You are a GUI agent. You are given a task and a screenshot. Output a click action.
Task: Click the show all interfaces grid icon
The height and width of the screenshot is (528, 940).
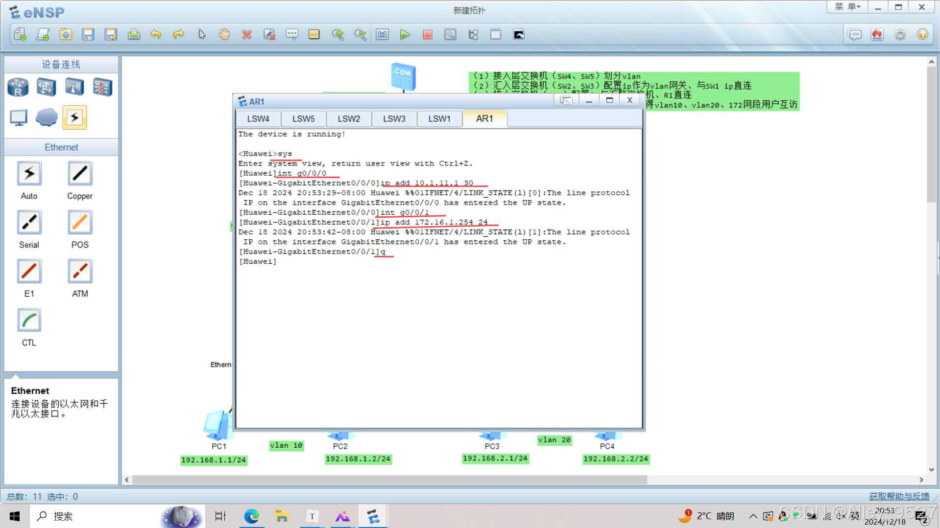click(x=496, y=34)
